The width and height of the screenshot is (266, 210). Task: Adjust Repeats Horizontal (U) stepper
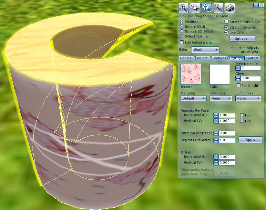(x=216, y=115)
